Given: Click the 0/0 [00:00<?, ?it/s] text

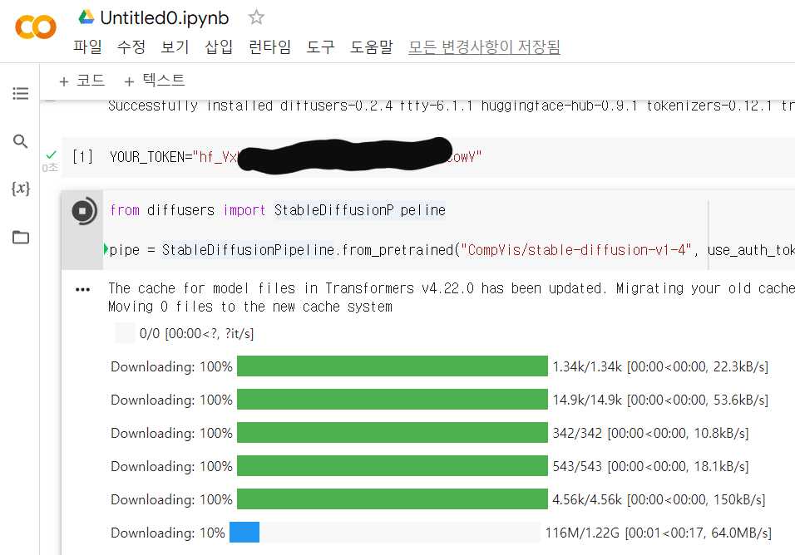Looking at the screenshot, I should (x=197, y=334).
